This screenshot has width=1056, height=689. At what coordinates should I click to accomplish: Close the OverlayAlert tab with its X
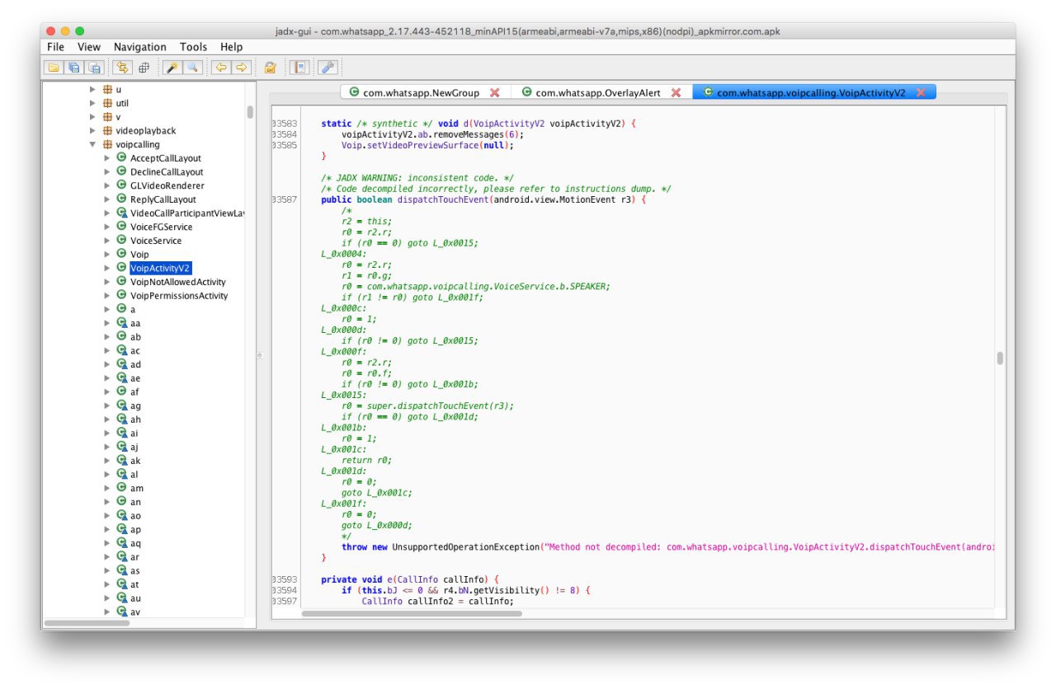676,92
